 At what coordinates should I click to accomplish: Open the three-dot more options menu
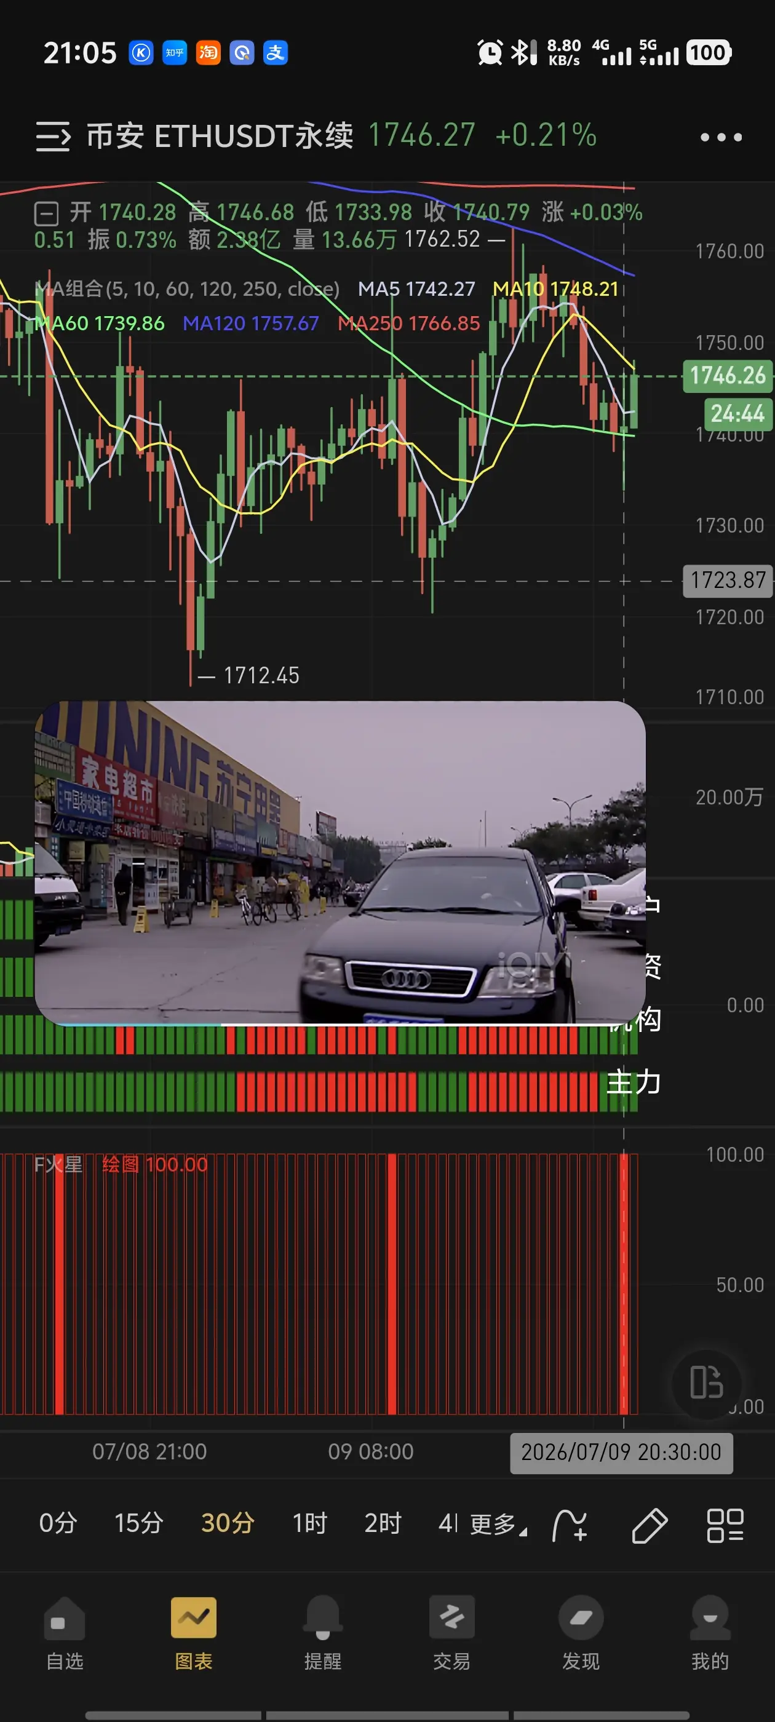pos(721,137)
